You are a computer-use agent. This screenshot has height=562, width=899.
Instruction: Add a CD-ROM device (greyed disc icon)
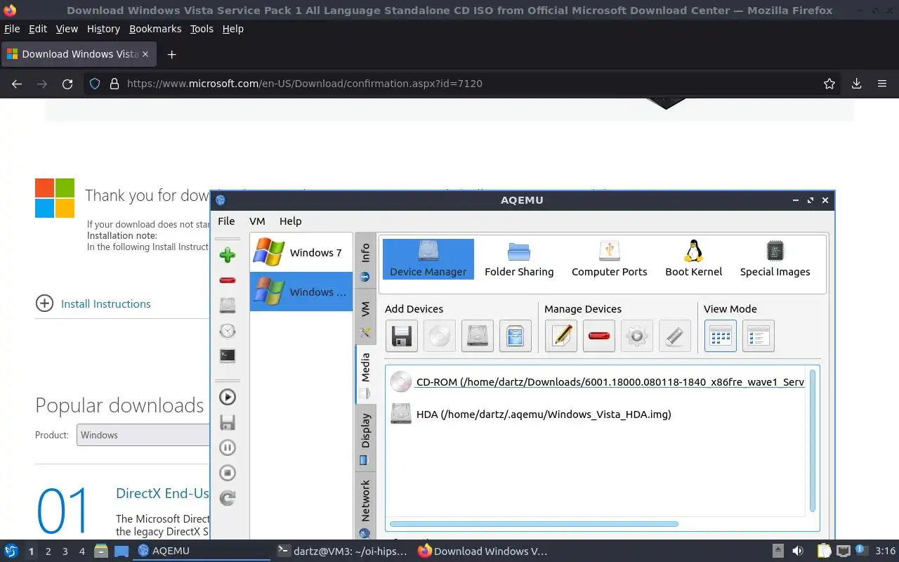(x=440, y=336)
